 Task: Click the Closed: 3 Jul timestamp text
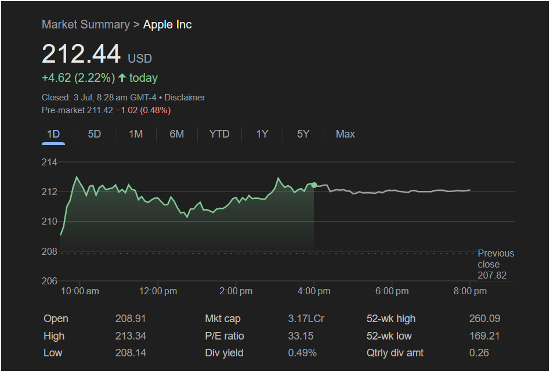click(99, 97)
